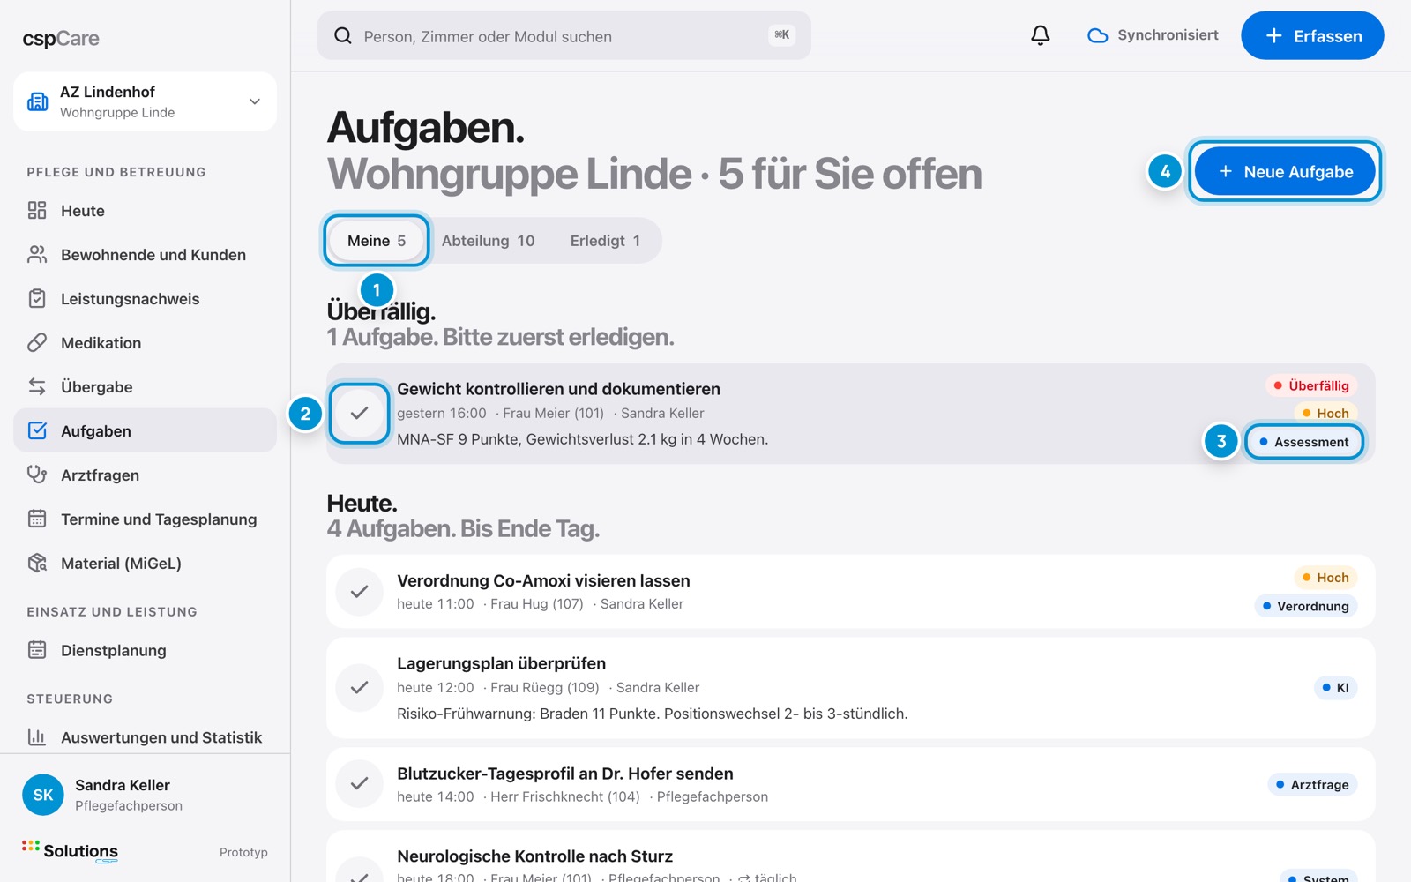1411x882 pixels.
Task: Expand the AZ Lindenhof location chevron
Action: tap(255, 101)
